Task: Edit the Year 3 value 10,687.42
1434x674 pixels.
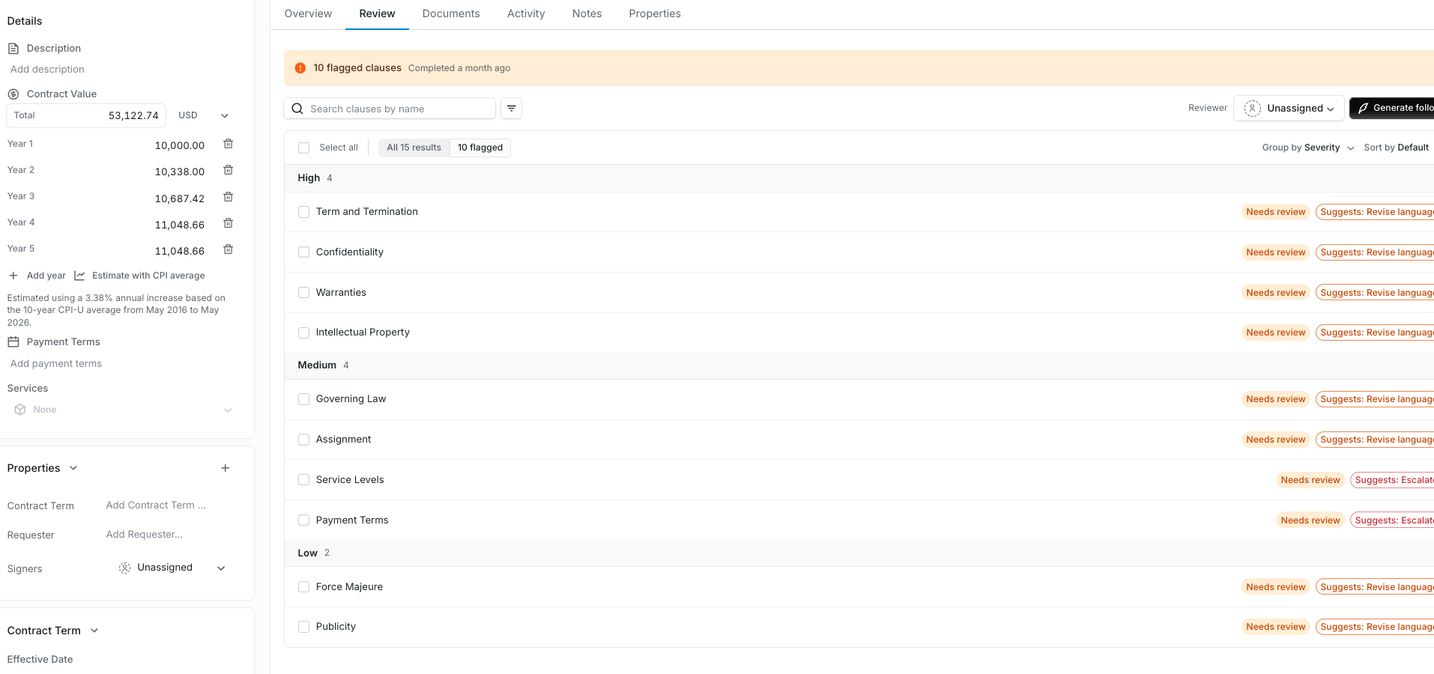Action: [x=180, y=198]
